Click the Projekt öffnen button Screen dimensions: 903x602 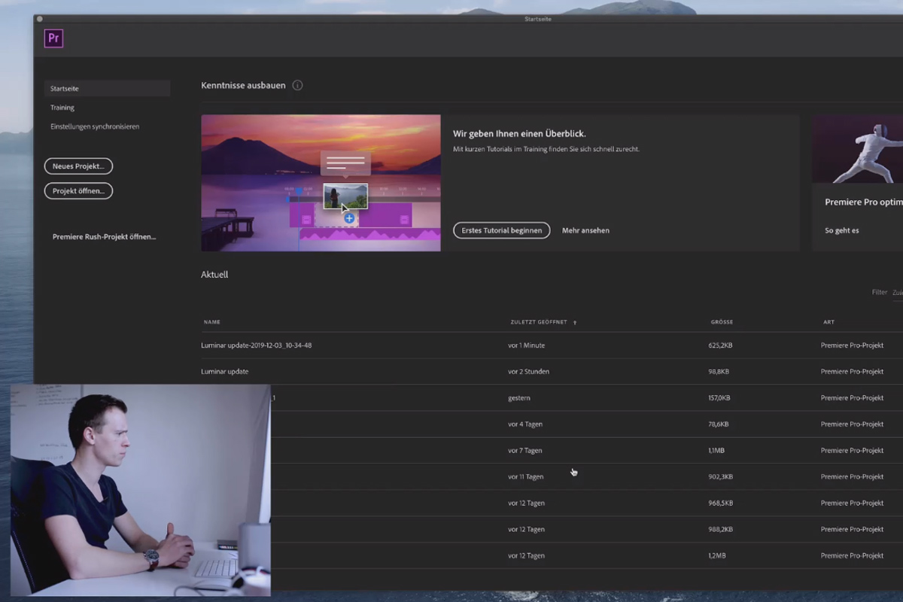tap(78, 191)
